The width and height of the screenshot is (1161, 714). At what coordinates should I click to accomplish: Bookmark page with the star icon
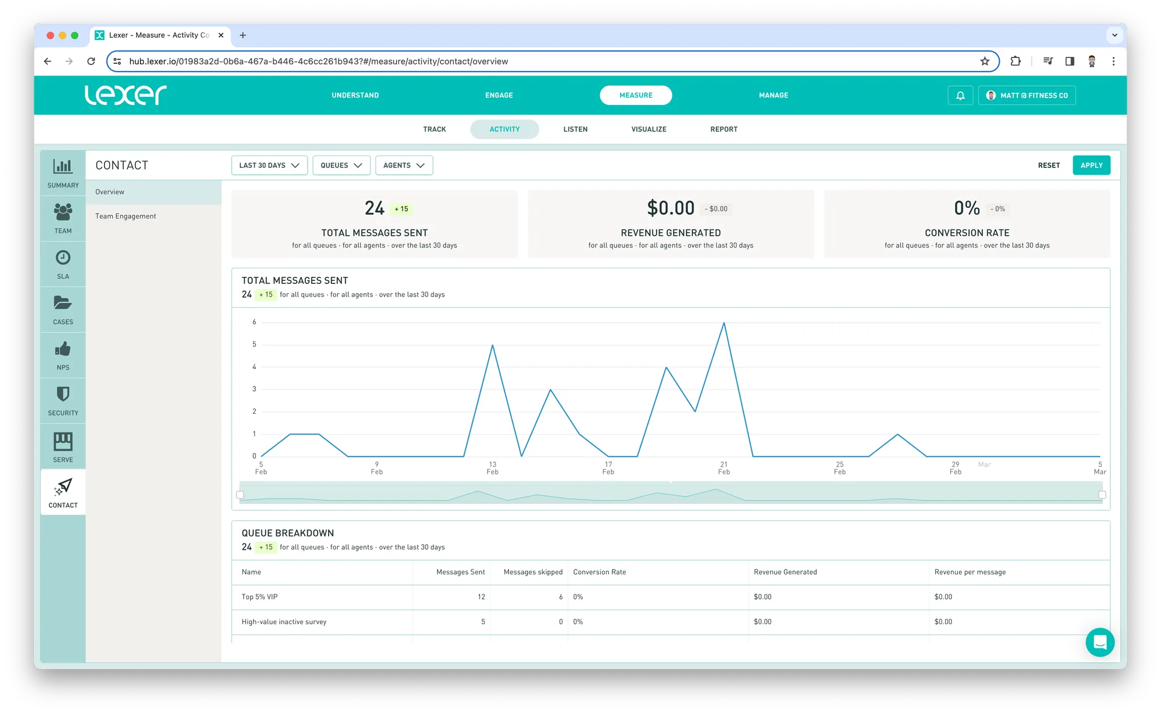(x=985, y=61)
